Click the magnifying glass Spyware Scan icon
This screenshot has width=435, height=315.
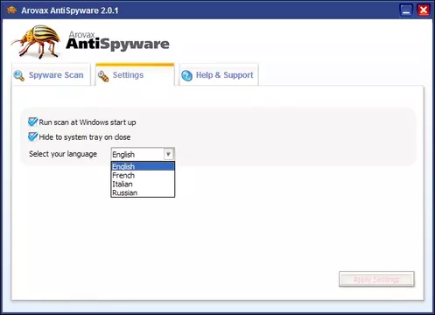(x=19, y=75)
